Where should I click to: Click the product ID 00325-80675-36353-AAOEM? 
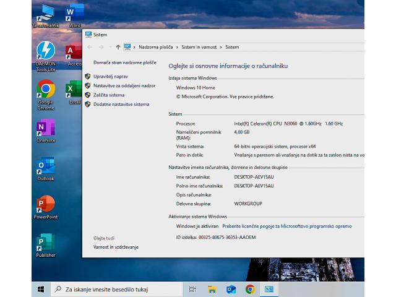coord(227,237)
